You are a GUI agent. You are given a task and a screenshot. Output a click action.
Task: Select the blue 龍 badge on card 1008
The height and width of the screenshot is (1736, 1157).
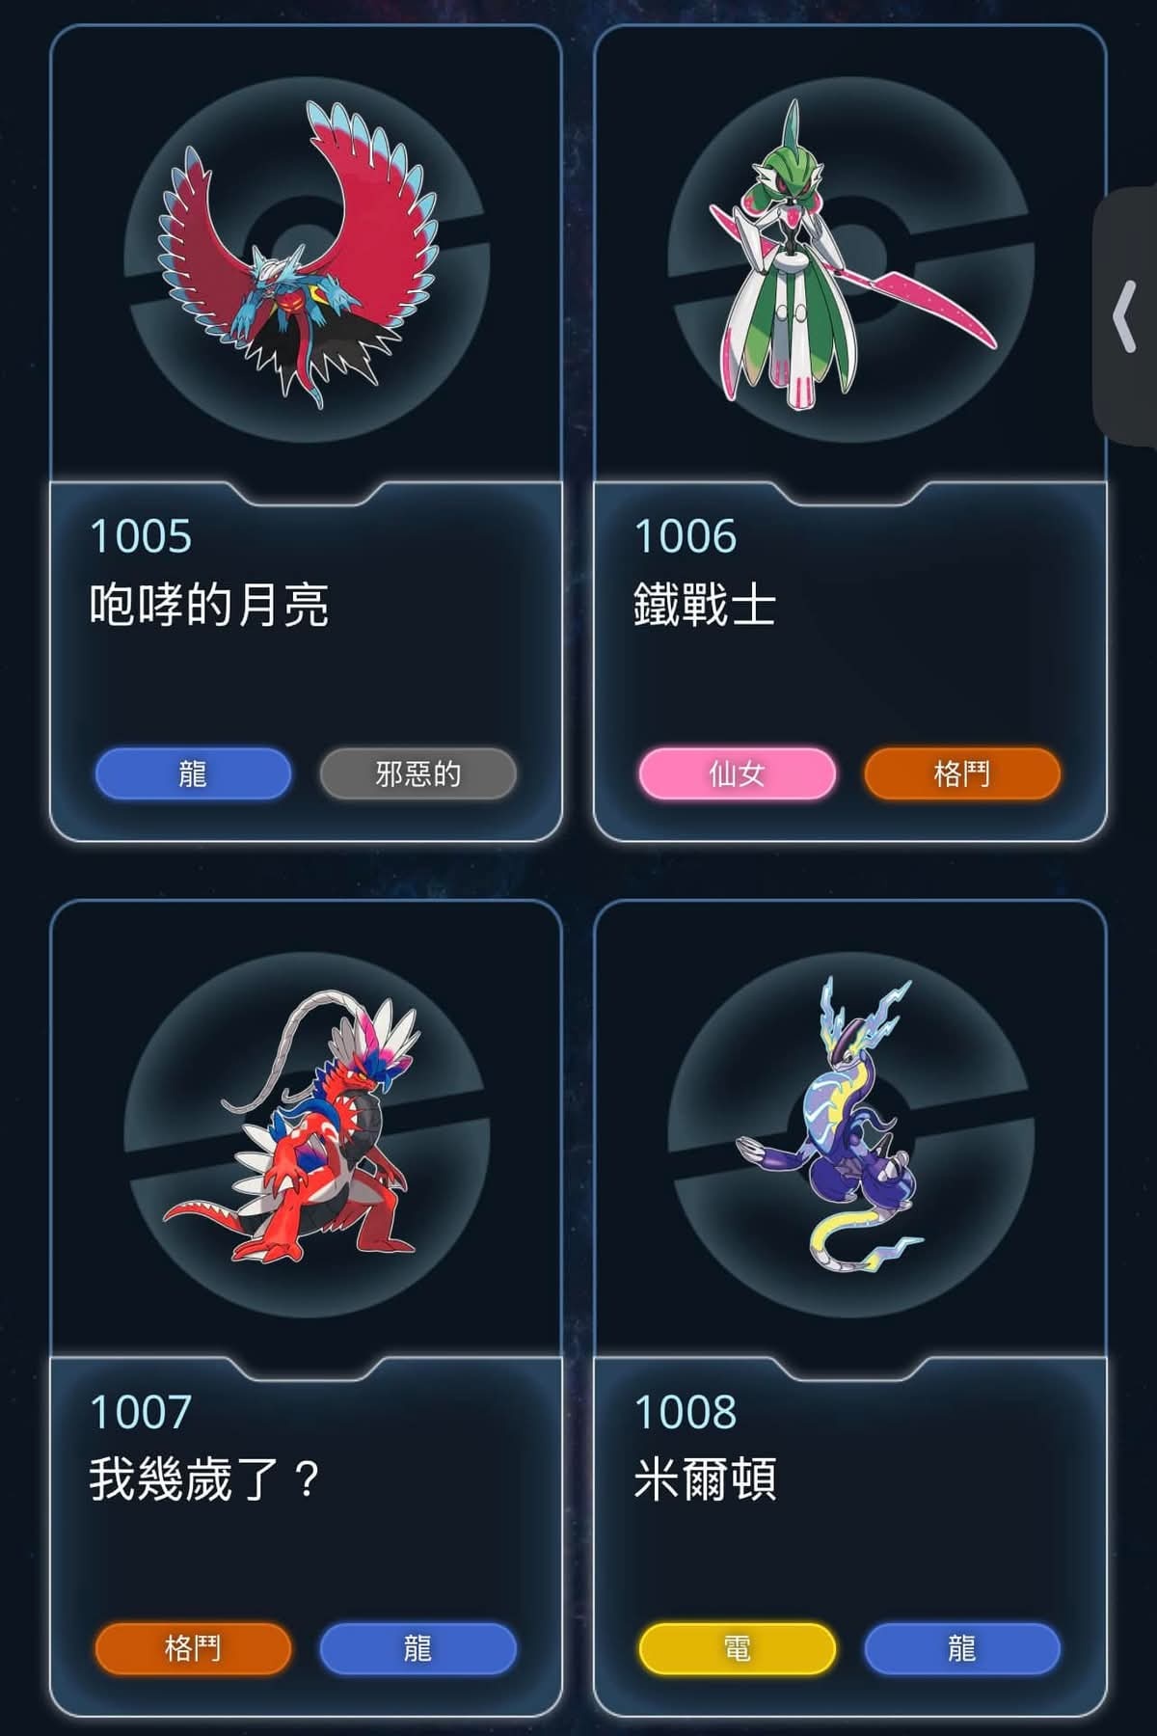tap(962, 1648)
